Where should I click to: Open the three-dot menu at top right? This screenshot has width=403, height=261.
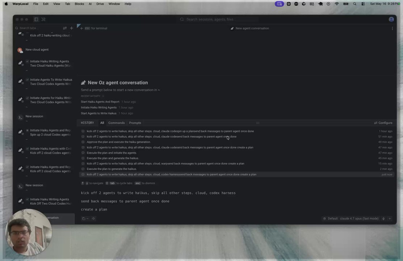click(392, 28)
